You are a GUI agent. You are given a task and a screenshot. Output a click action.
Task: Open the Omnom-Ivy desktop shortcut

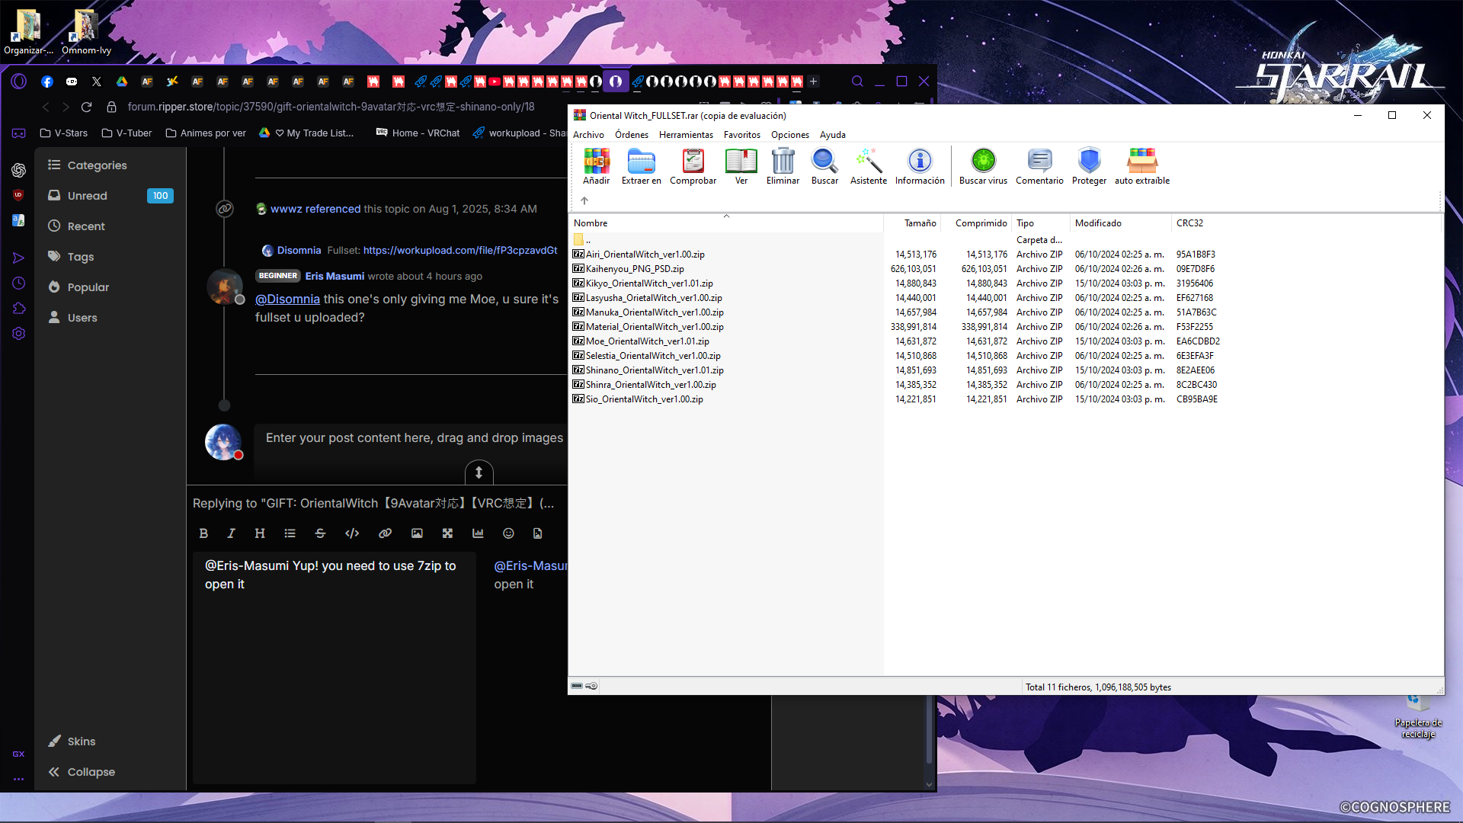(86, 32)
